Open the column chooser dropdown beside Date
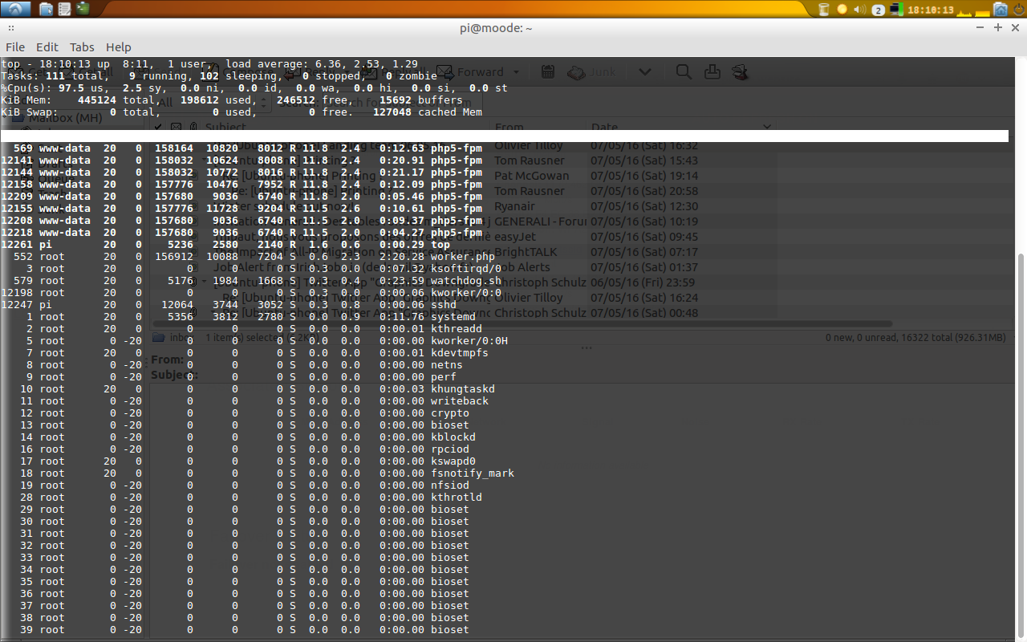 point(768,127)
